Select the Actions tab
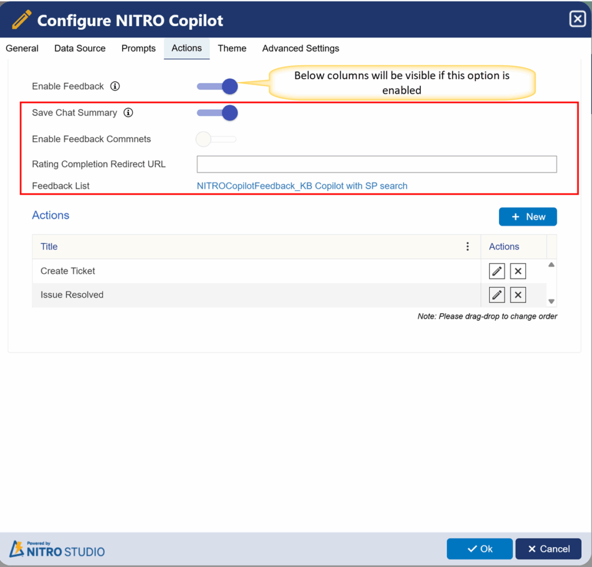 (187, 49)
